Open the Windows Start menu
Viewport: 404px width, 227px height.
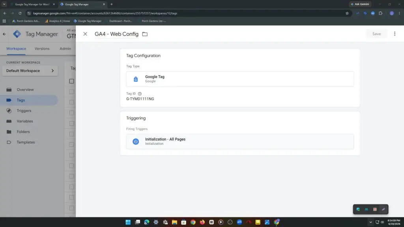[128, 222]
